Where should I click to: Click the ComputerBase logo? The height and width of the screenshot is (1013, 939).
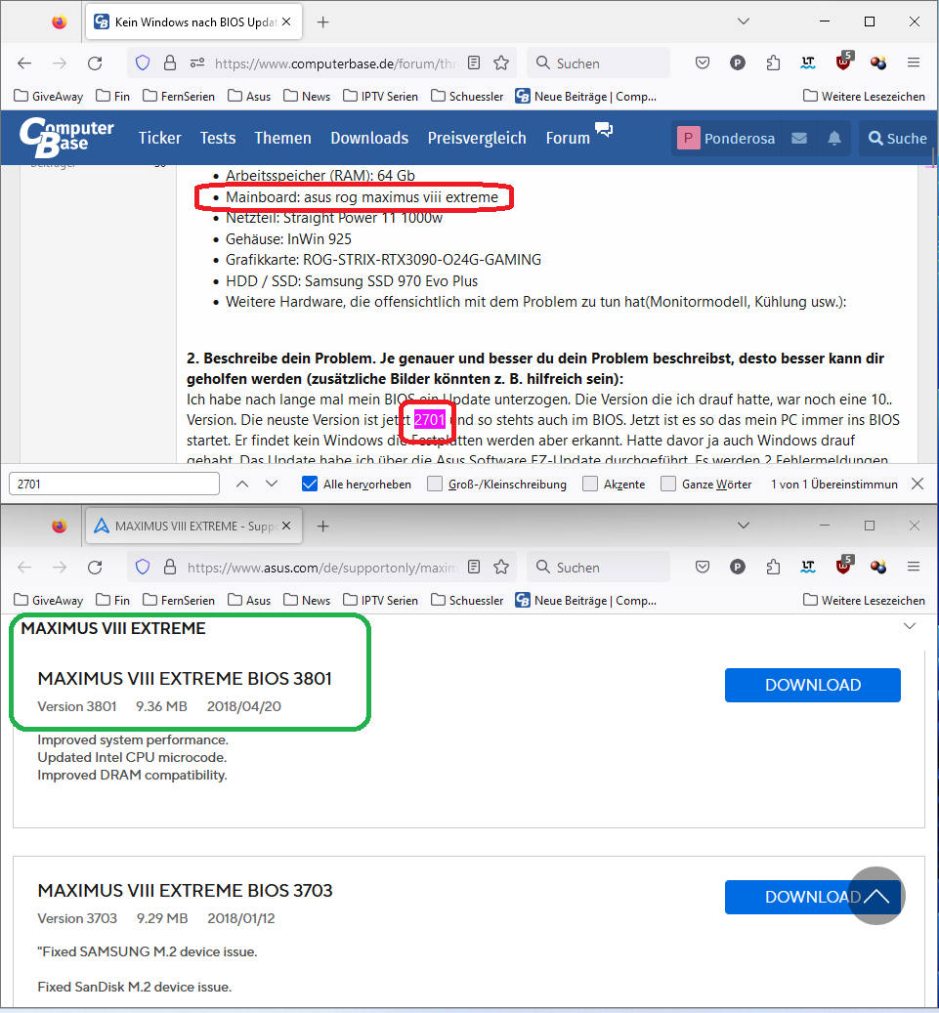coord(65,137)
